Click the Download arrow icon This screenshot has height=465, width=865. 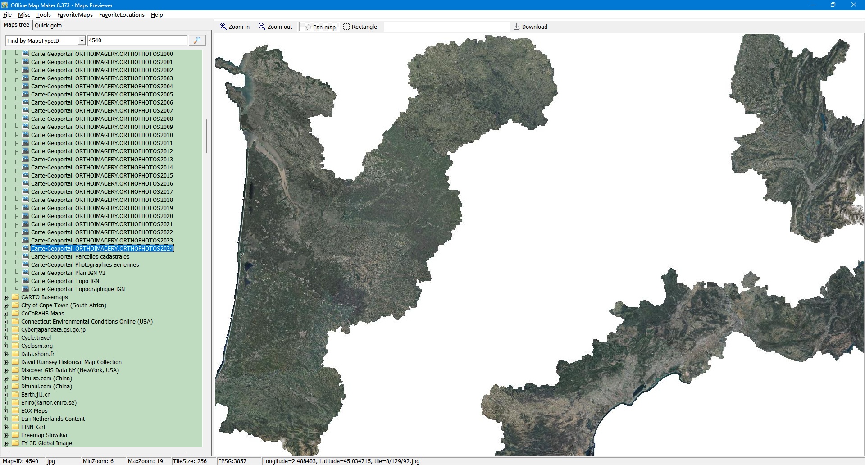pos(517,27)
